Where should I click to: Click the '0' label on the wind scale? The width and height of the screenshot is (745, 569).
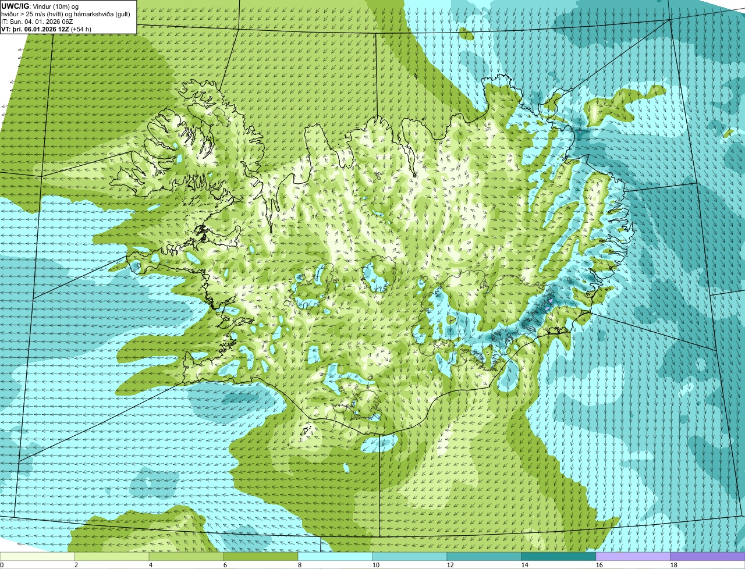[2, 565]
